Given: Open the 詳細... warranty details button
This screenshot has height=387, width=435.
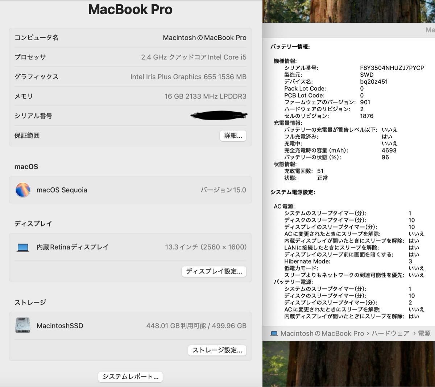Looking at the screenshot, I should pyautogui.click(x=233, y=136).
